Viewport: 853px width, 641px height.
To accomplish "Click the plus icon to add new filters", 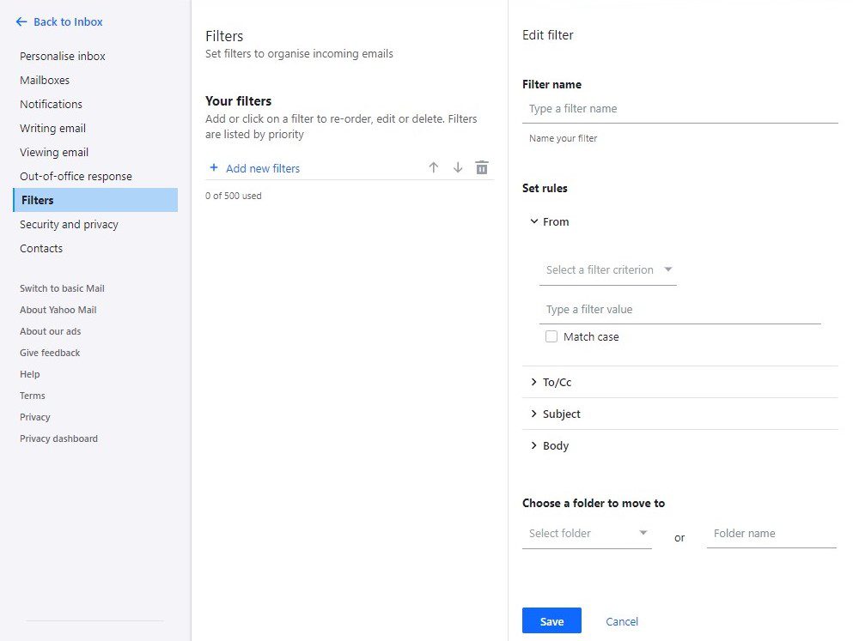I will pos(213,167).
